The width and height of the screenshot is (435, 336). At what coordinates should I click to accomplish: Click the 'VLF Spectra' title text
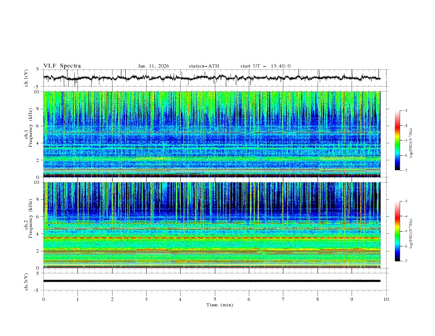[x=62, y=66]
